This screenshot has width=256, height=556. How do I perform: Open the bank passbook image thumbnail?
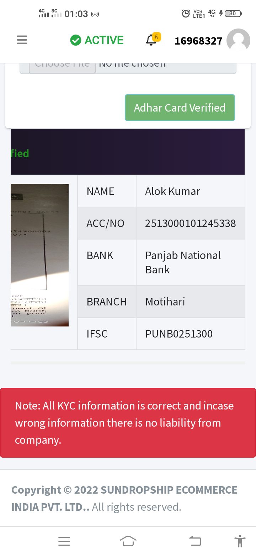39,255
